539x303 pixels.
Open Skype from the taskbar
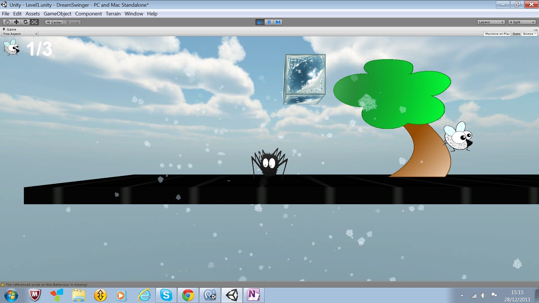point(166,295)
